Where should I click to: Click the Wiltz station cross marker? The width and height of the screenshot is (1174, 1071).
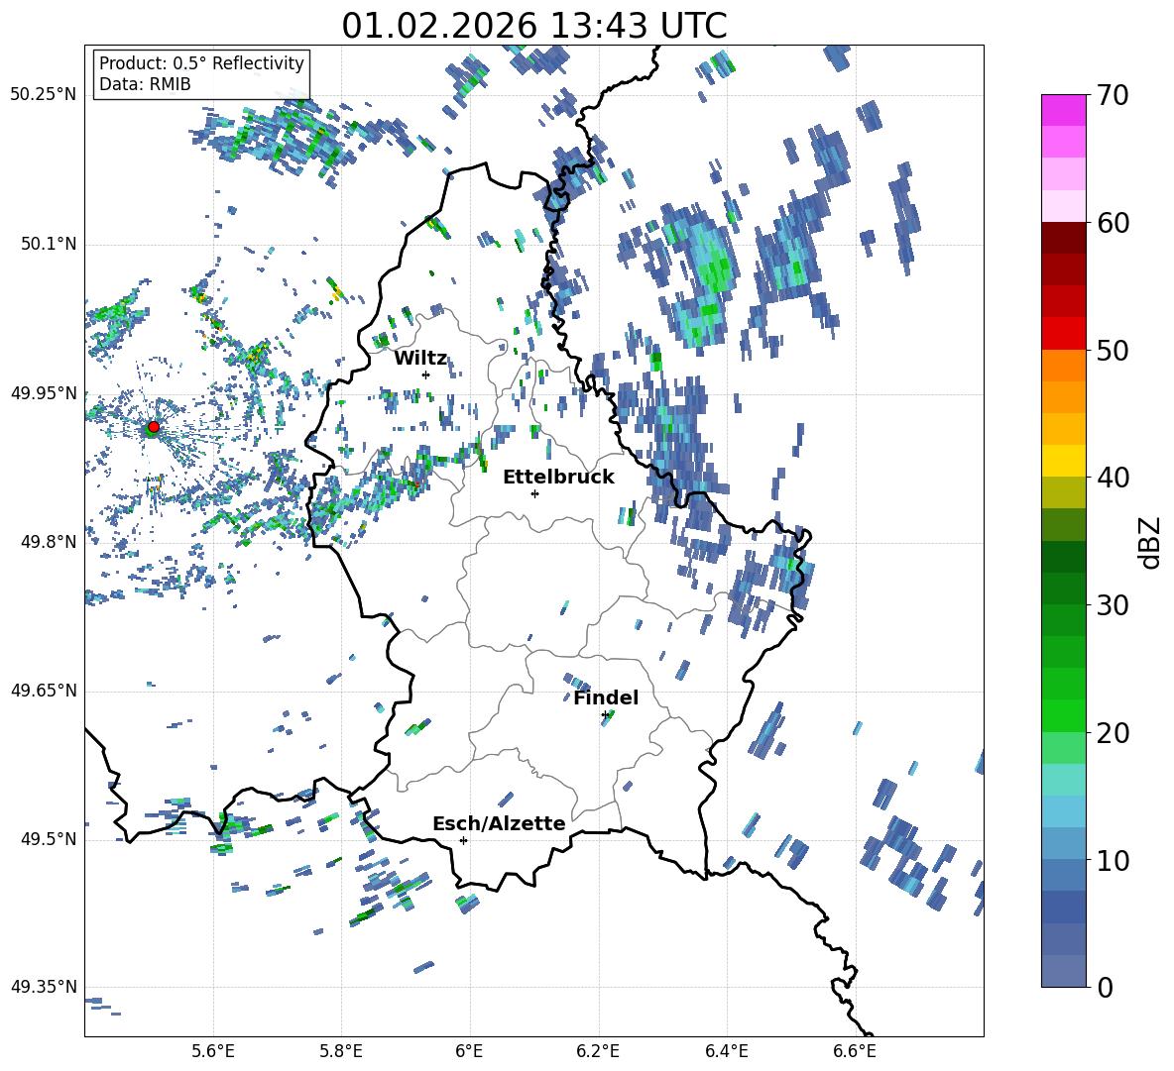click(426, 375)
